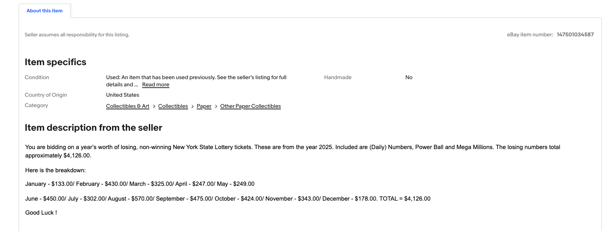This screenshot has width=606, height=231.
Task: Click chevron before Other Paper Collectibles
Action: coord(216,106)
